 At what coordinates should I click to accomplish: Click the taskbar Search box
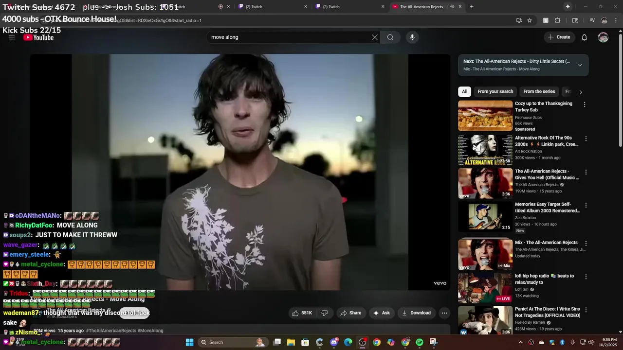(233, 342)
